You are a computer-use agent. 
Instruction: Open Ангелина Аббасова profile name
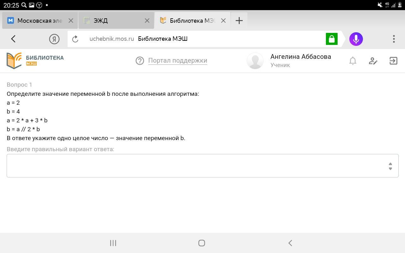(x=301, y=57)
